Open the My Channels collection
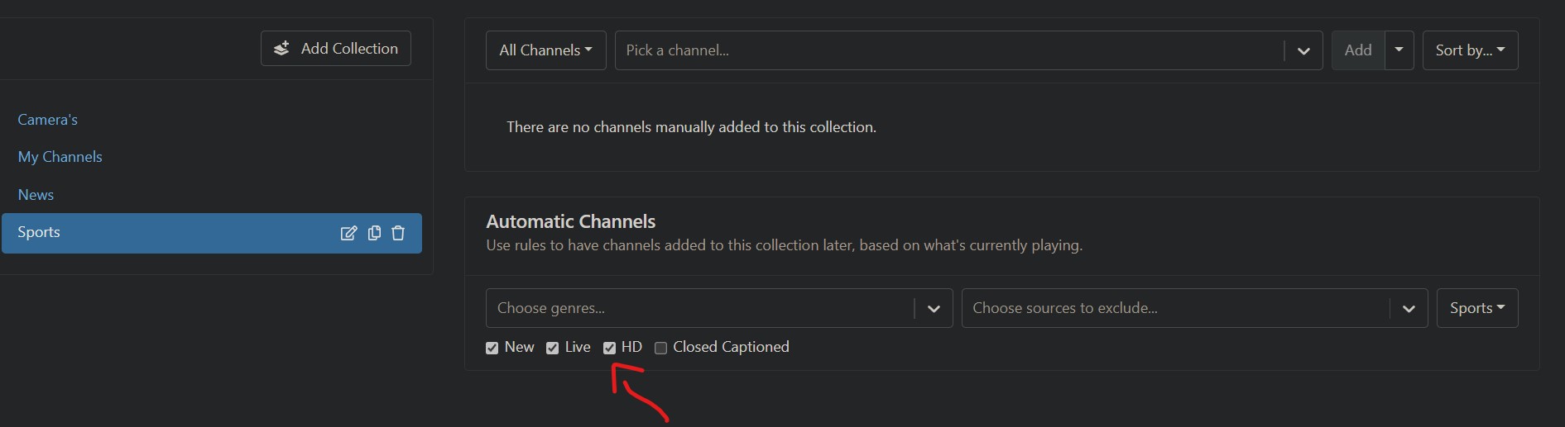The width and height of the screenshot is (1565, 427). 60,157
